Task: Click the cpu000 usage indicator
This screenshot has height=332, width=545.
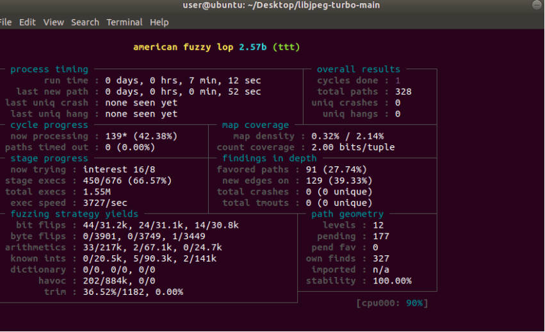Action: (x=392, y=303)
